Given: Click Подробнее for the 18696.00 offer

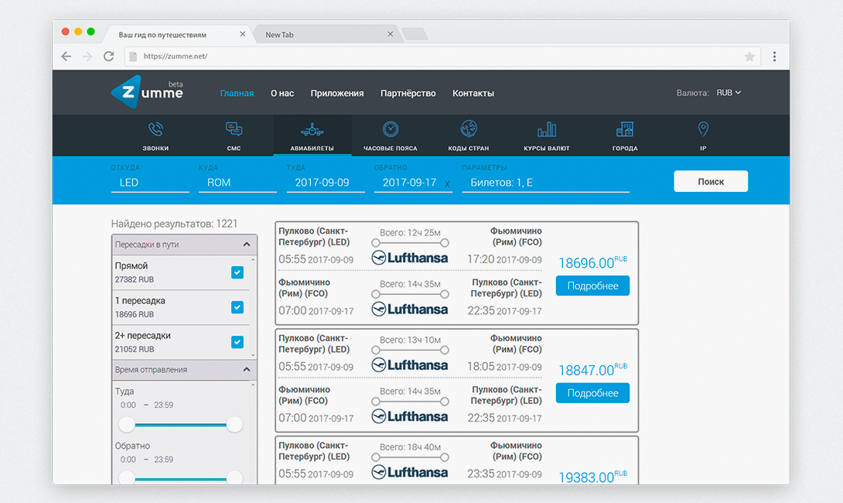Looking at the screenshot, I should point(592,286).
